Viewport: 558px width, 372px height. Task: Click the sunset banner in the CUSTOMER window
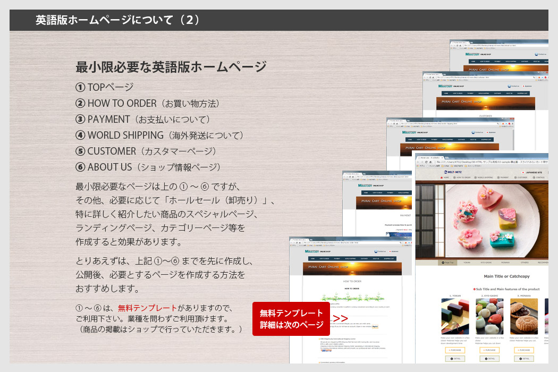pos(485,104)
